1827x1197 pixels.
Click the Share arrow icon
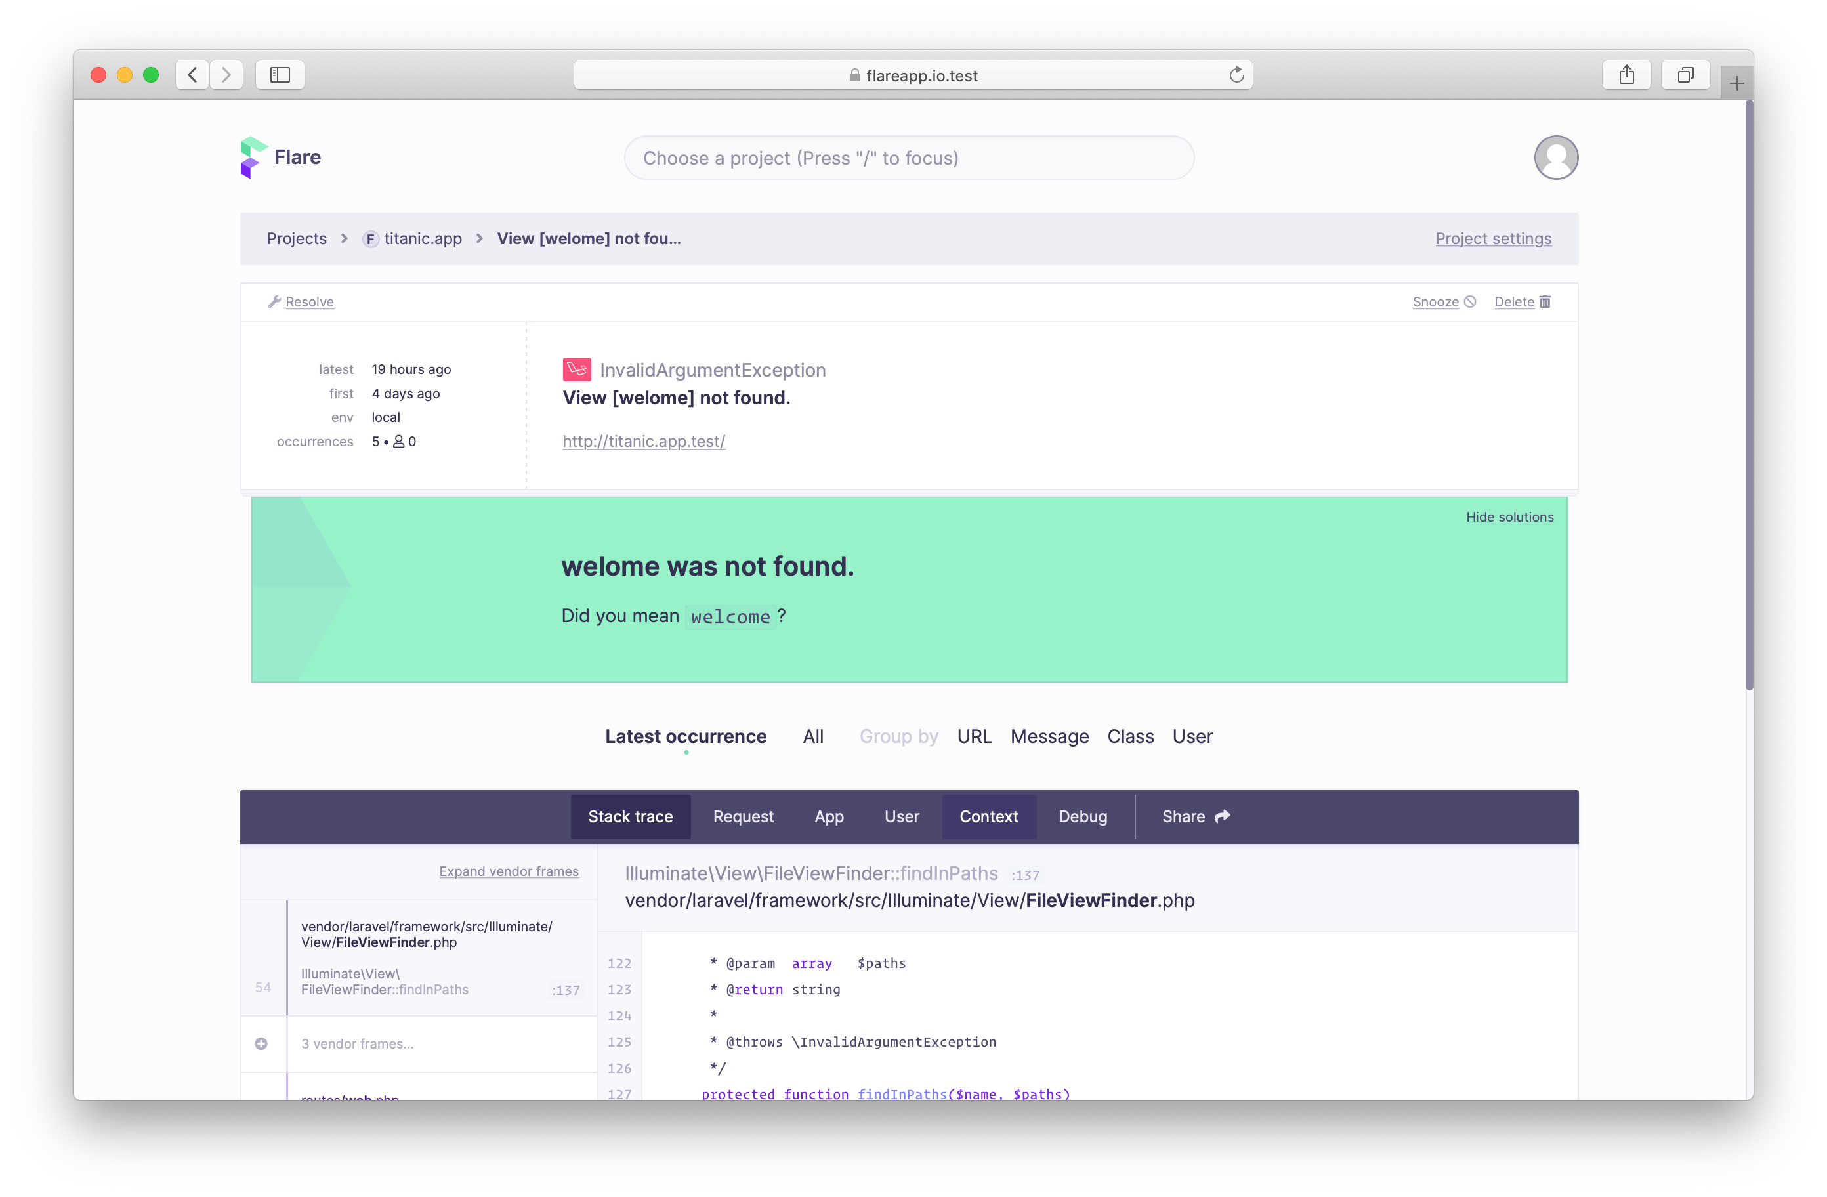pyautogui.click(x=1222, y=816)
